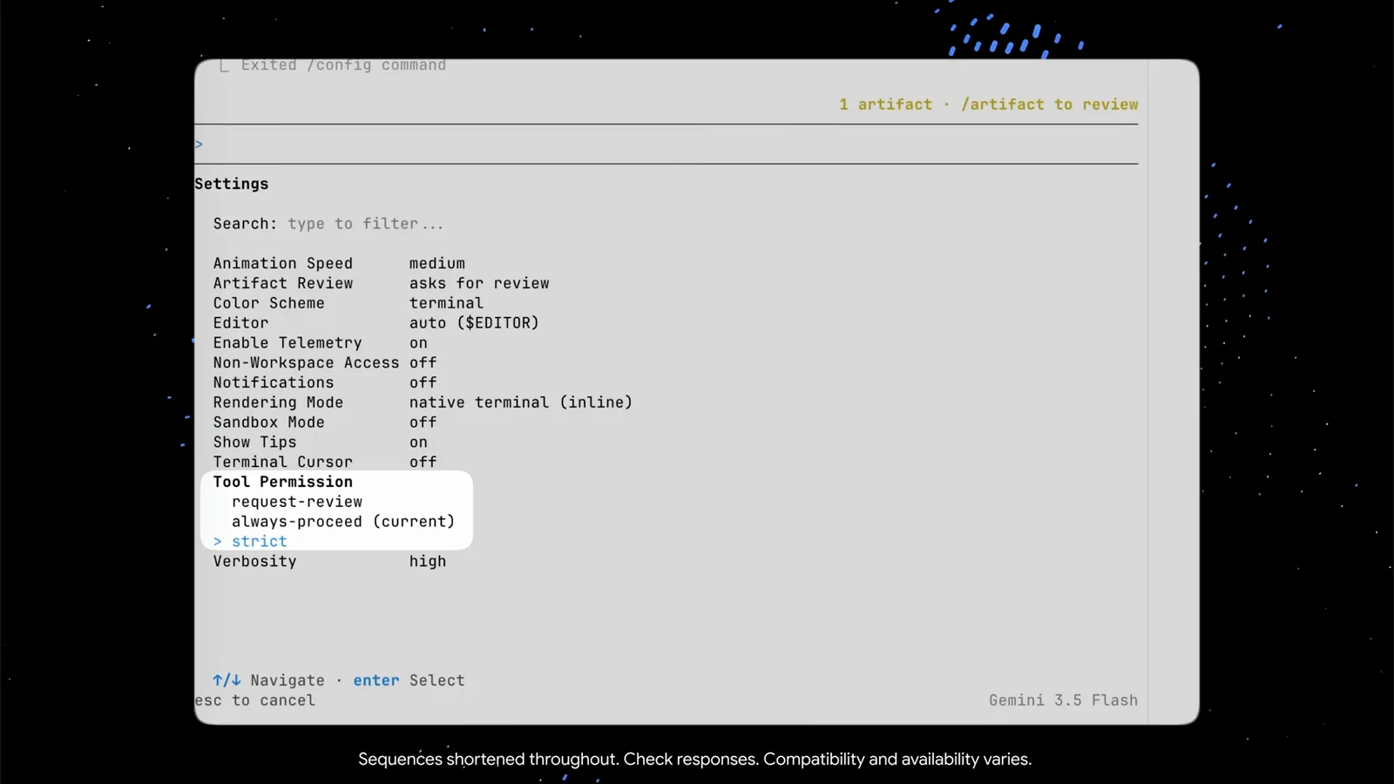The height and width of the screenshot is (784, 1394).
Task: Click the medium animation speed value
Action: click(437, 263)
